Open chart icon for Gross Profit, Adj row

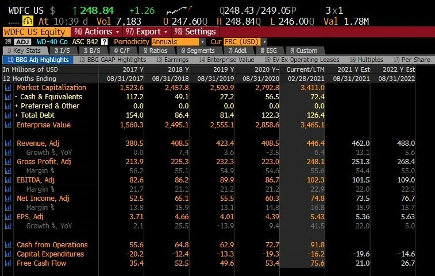8,162
